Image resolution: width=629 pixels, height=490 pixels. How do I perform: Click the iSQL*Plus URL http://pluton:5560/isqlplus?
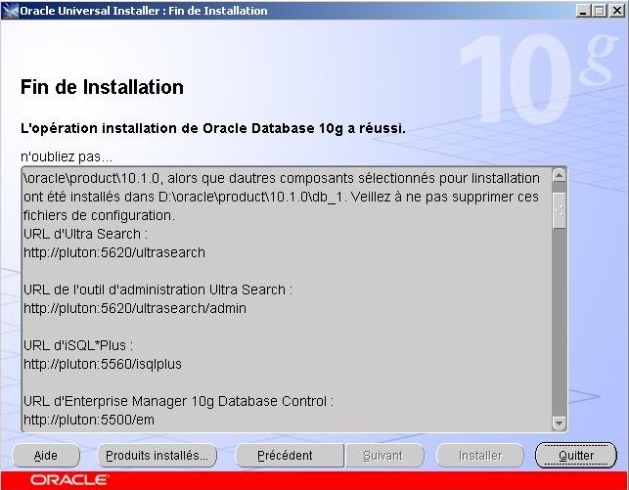coord(103,364)
